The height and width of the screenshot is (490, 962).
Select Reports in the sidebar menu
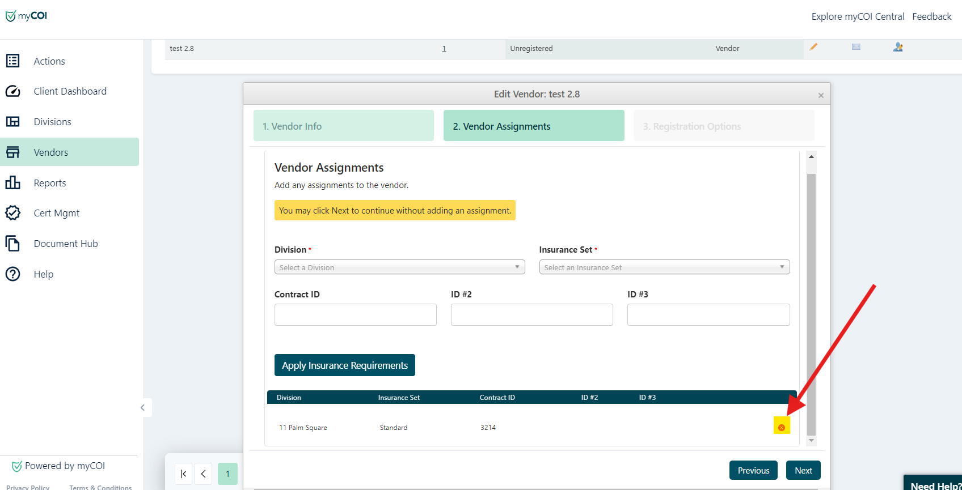[50, 183]
